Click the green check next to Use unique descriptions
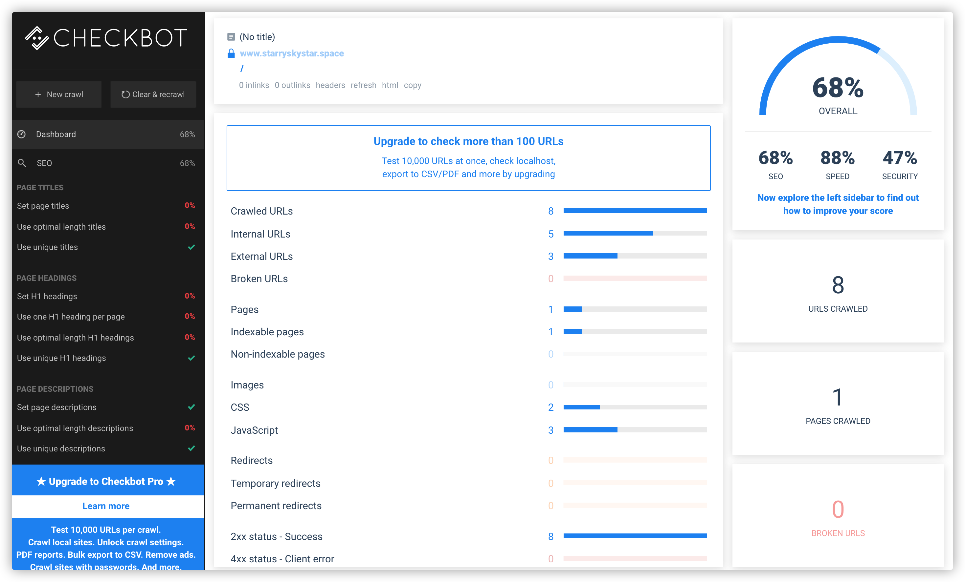 191,448
